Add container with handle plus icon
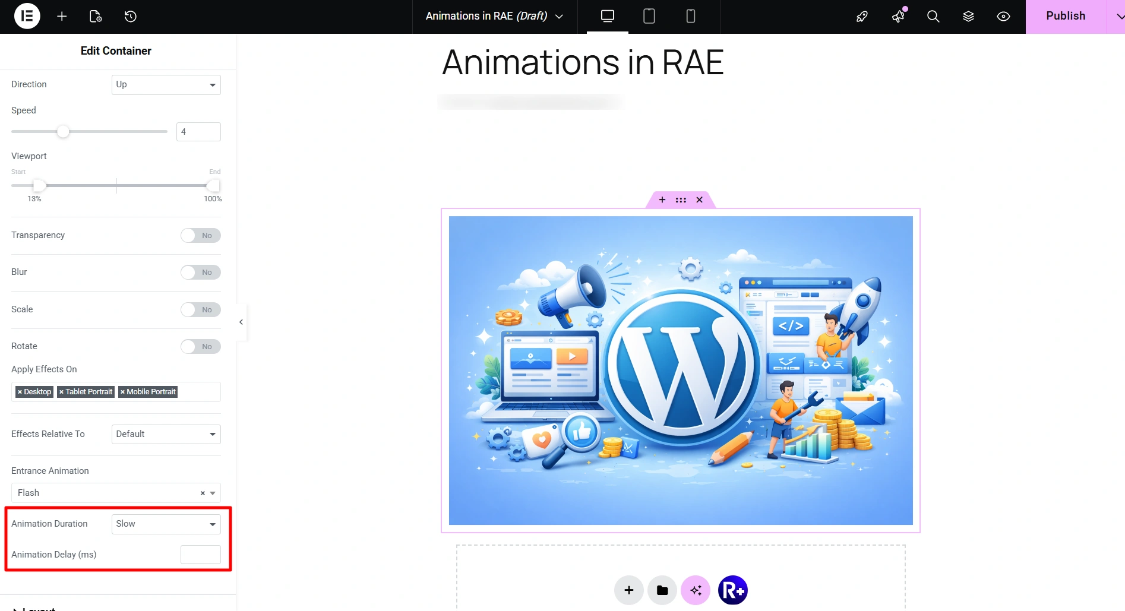 click(x=662, y=200)
